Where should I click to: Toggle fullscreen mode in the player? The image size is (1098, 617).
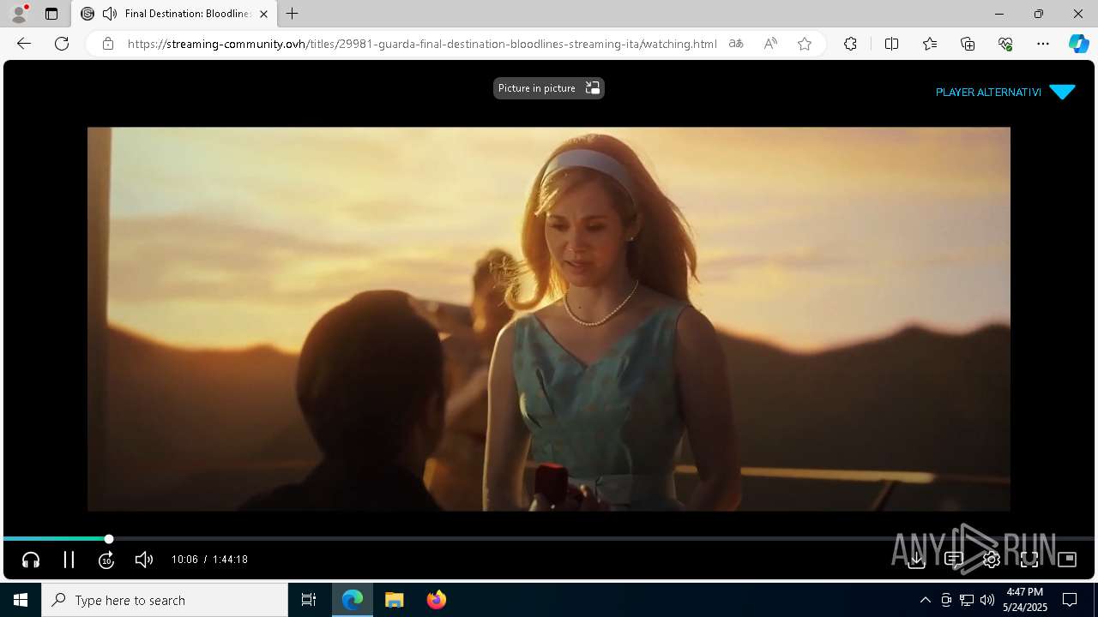coord(1029,560)
